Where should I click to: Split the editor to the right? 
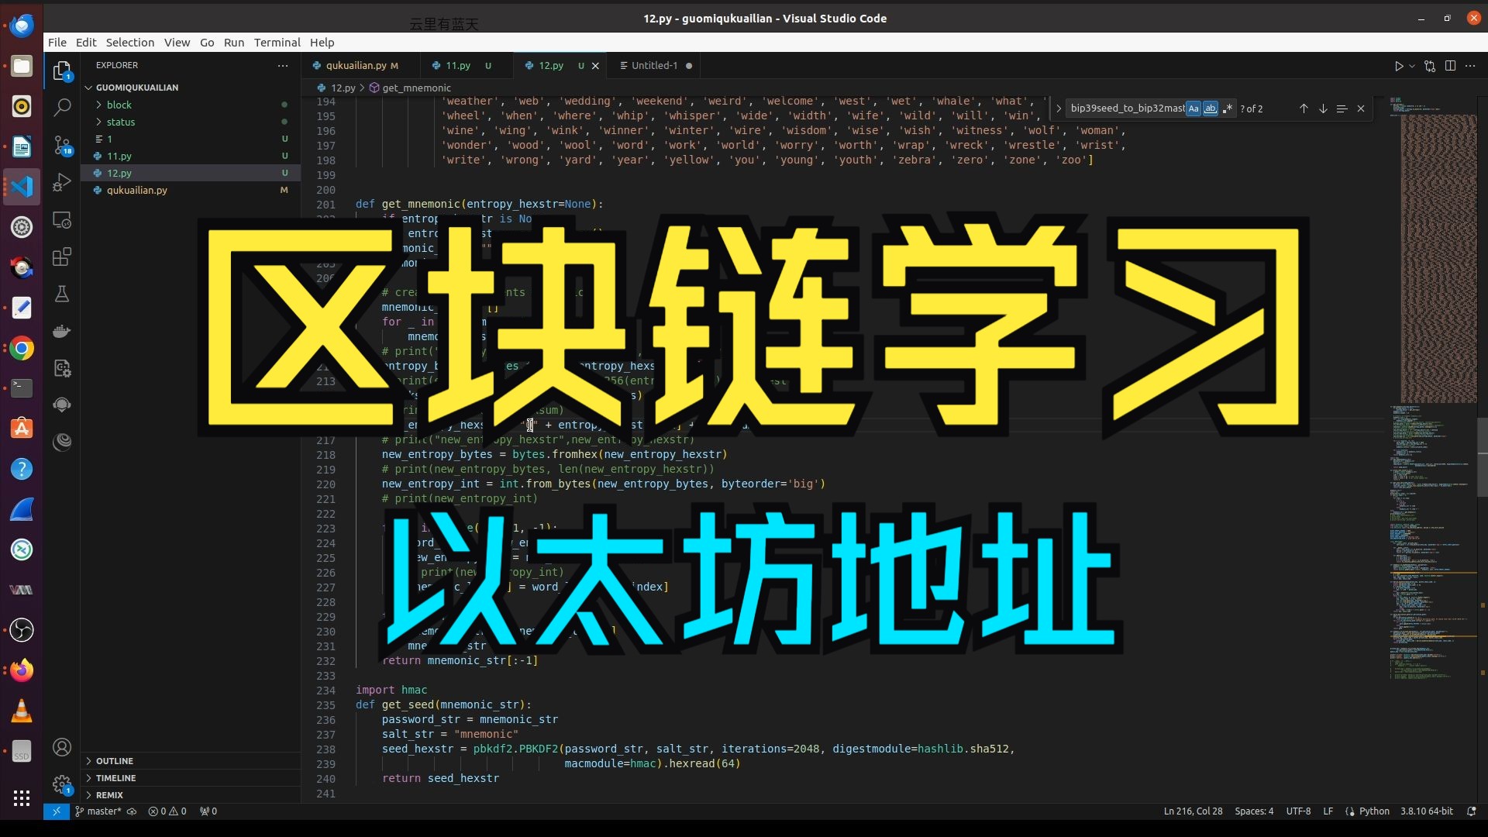pos(1450,66)
